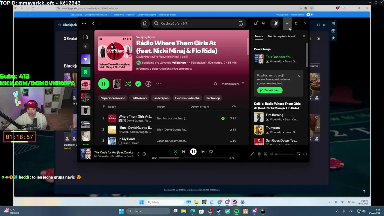Navigate back in Spotify
Viewport: 384px width, 216px height.
(94, 23)
